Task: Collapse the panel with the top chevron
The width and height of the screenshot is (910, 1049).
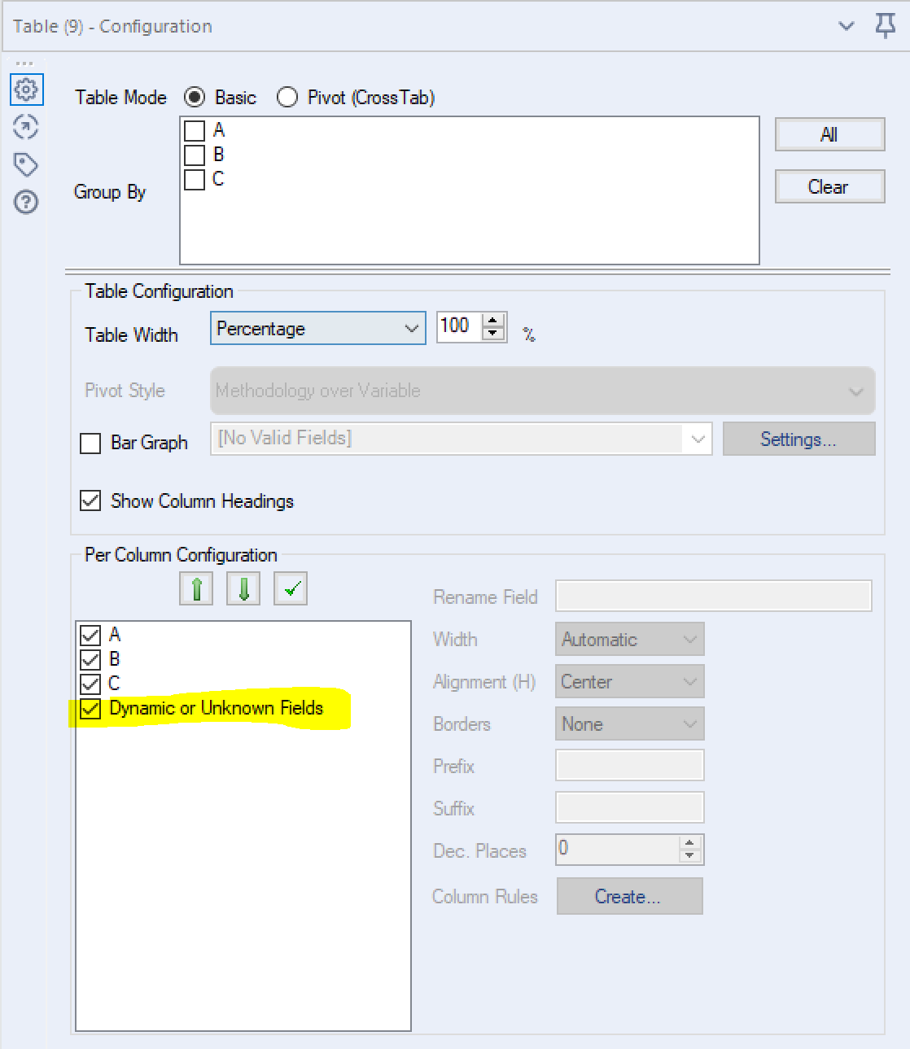Action: pyautogui.click(x=845, y=25)
